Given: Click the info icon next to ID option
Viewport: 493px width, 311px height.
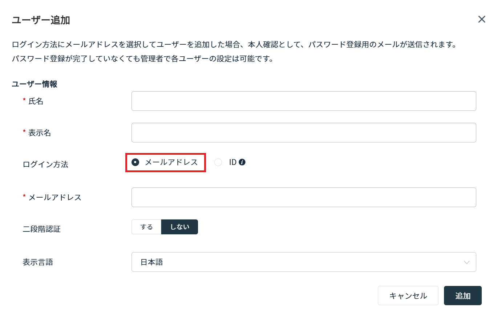Looking at the screenshot, I should point(242,162).
